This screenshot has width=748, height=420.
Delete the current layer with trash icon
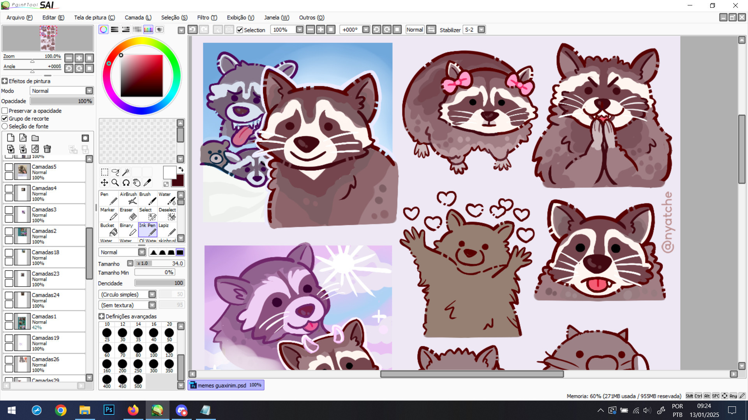47,149
